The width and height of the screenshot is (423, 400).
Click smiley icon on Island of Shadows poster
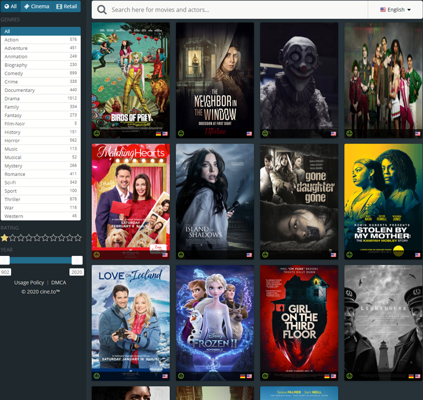(x=181, y=255)
